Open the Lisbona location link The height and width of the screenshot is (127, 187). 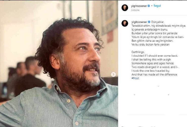click(x=135, y=10)
